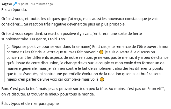Screen dimensions: 171x109
Task: Click the blushing smile emoji after 'voilà'
Action: tap(102, 79)
